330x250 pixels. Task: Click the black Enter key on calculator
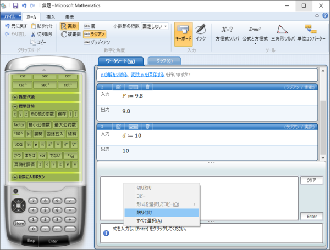(x=53, y=241)
